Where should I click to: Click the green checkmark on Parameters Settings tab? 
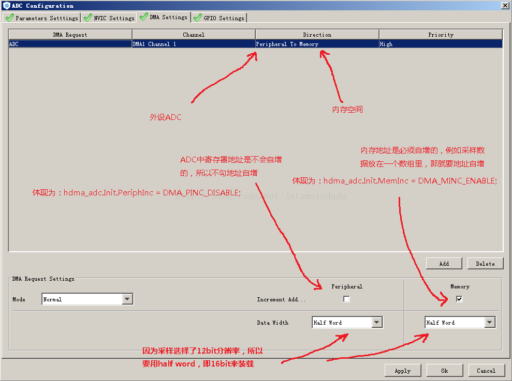pyautogui.click(x=10, y=18)
